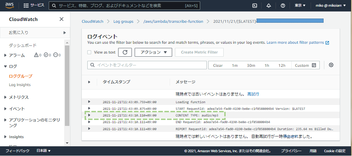Toggle View as text checkbox
This screenshot has width=352, height=156.
(89, 52)
